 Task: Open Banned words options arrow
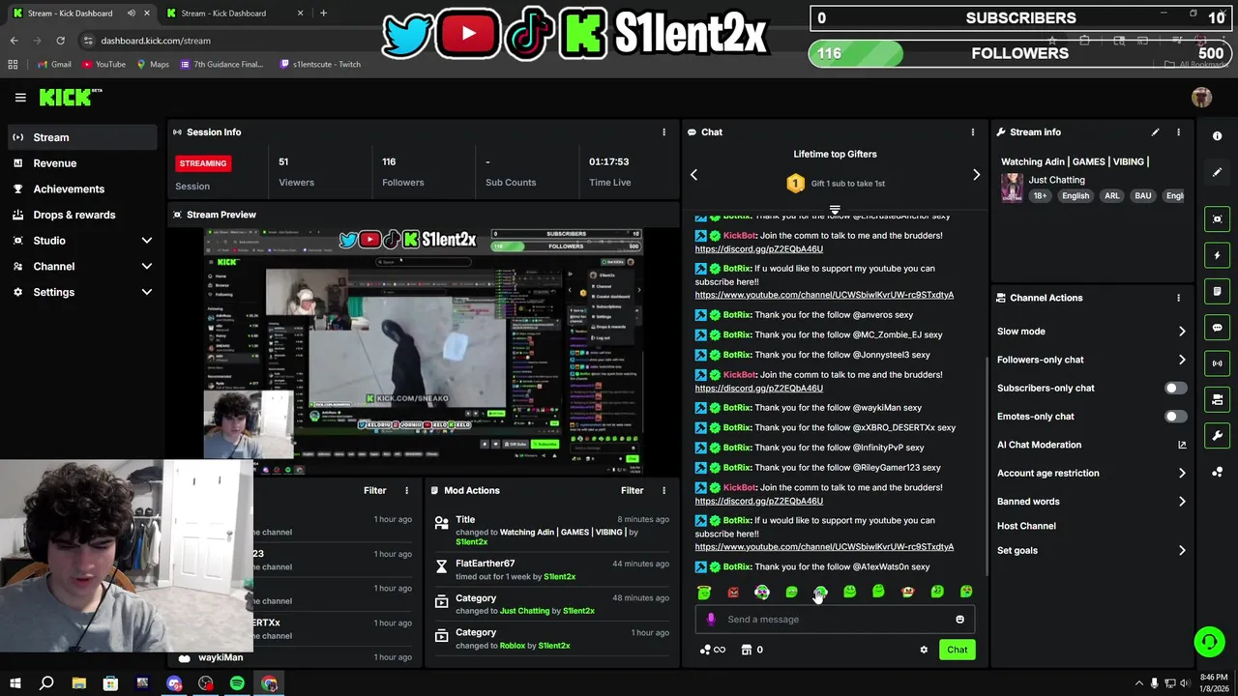tap(1181, 502)
